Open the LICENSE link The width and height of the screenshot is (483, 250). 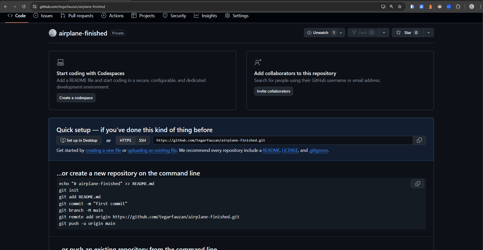290,150
